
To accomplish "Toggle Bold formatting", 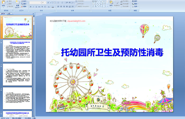I will 31,7.
